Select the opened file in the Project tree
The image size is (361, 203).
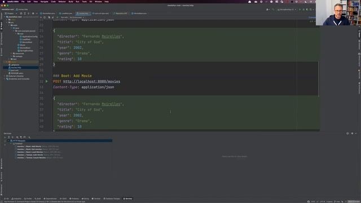tap(21, 14)
